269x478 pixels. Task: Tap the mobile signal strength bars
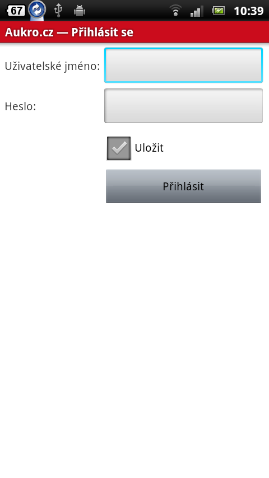(x=197, y=11)
